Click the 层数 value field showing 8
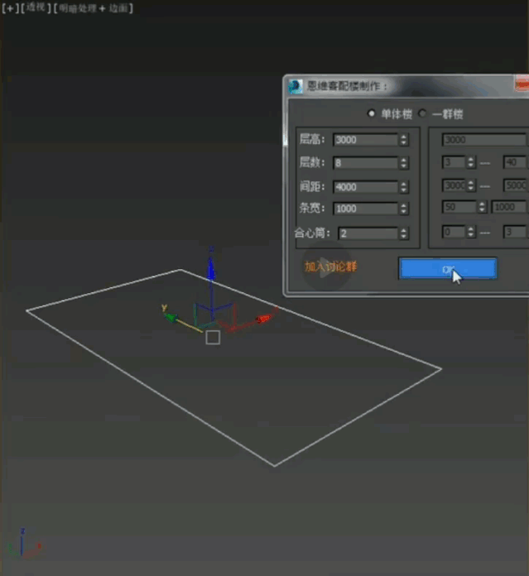Image resolution: width=529 pixels, height=576 pixels. tap(366, 163)
